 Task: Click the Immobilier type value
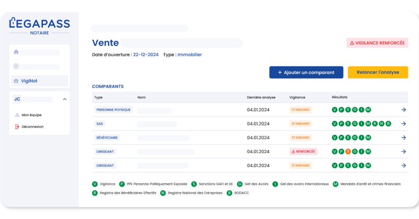coord(190,55)
